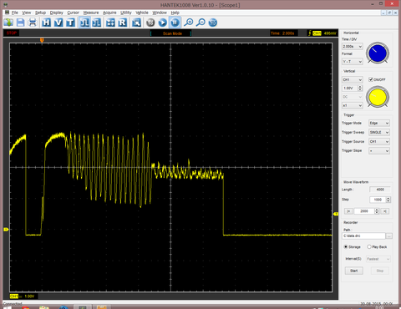Click the printer icon in toolbar
The width and height of the screenshot is (401, 309).
pyautogui.click(x=33, y=23)
